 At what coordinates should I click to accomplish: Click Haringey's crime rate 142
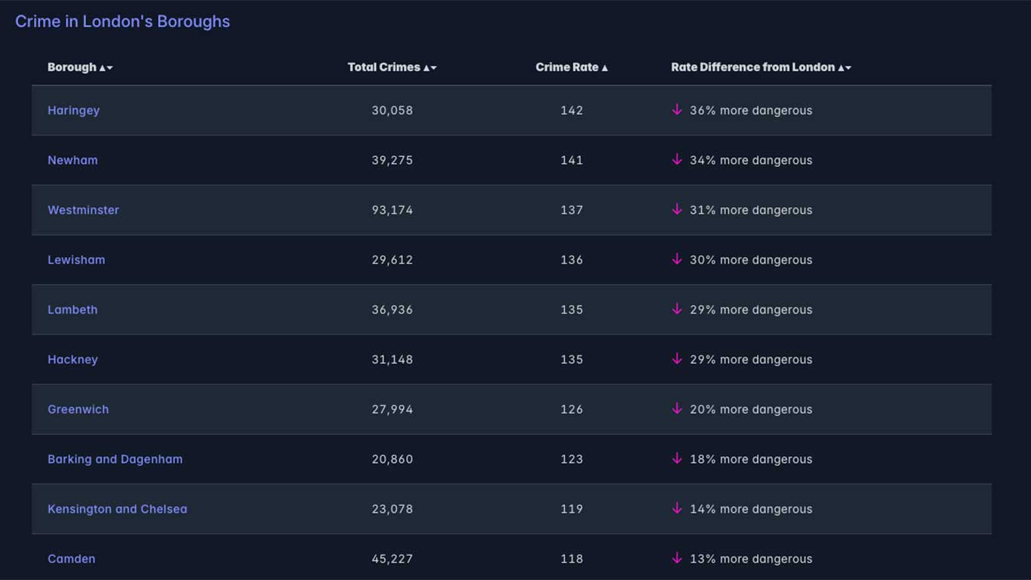[x=571, y=110]
